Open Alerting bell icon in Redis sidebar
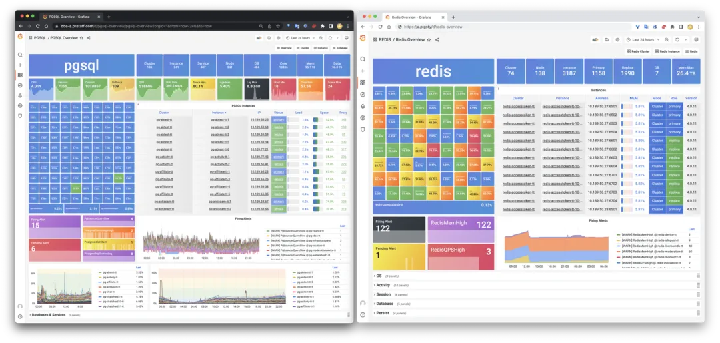The width and height of the screenshot is (720, 343). click(x=363, y=106)
